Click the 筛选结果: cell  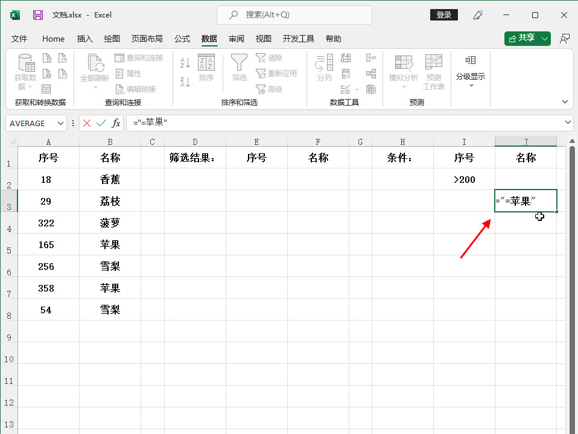point(195,158)
